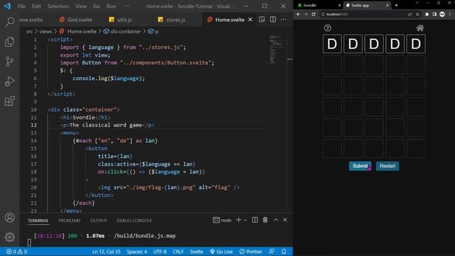Change UTF-8 file encoding
Viewport: 455px width, 256px height.
tap(160, 252)
